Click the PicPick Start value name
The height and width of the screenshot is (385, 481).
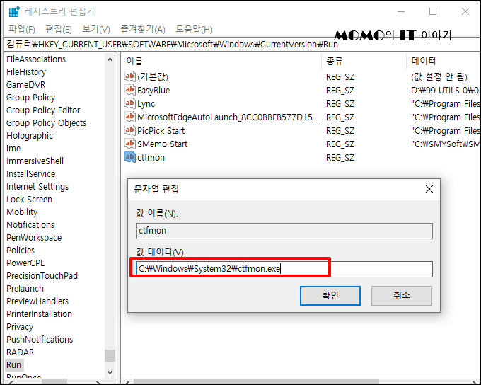161,131
